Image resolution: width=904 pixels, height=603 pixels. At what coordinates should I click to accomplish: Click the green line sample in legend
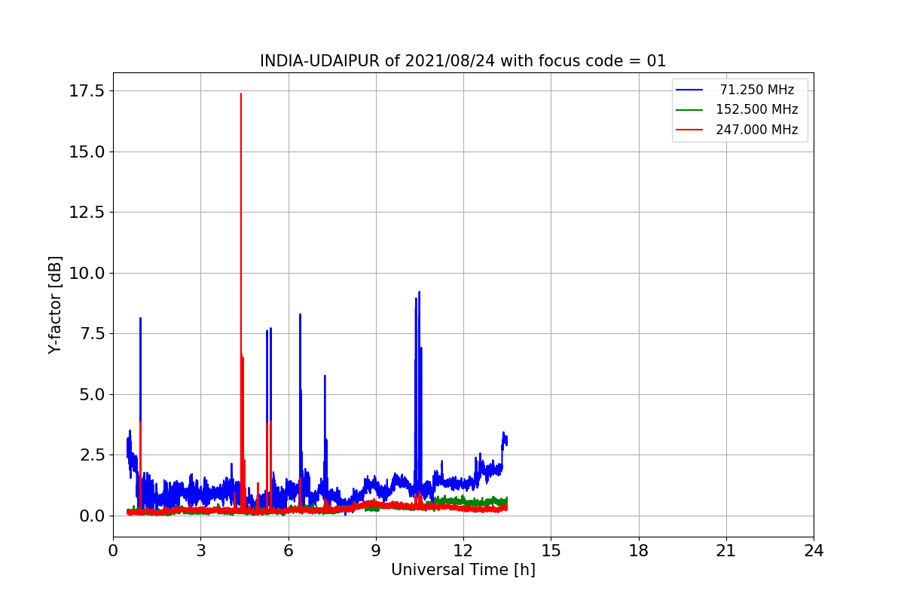tap(689, 109)
